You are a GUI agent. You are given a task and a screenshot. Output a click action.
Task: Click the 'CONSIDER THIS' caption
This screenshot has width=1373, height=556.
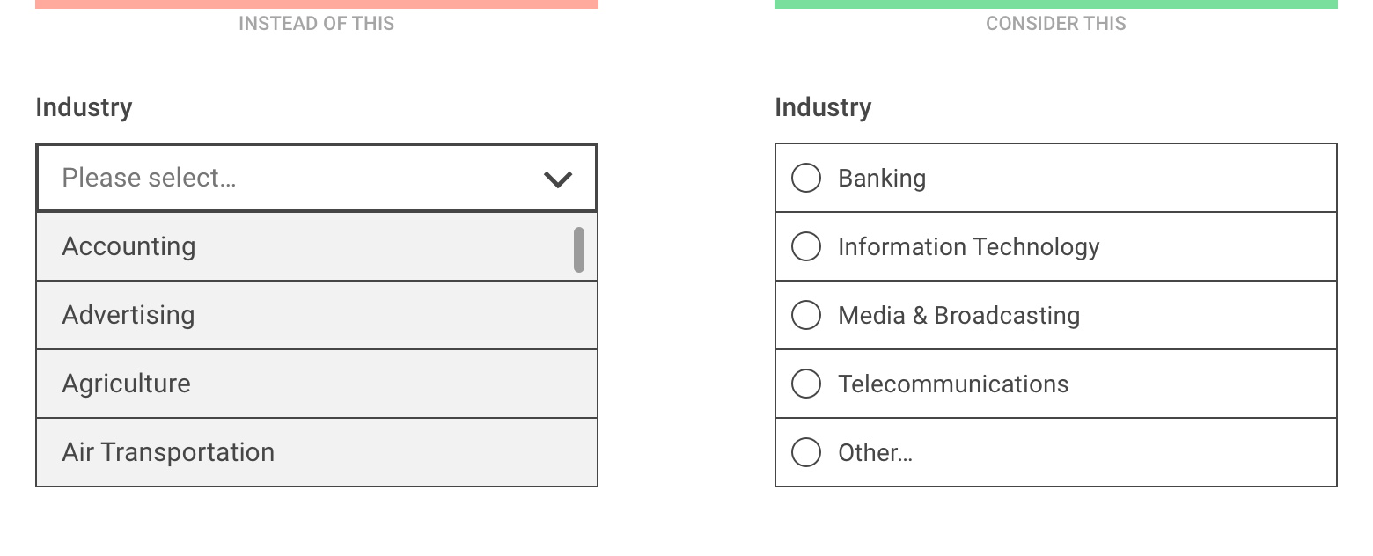[x=1056, y=24]
